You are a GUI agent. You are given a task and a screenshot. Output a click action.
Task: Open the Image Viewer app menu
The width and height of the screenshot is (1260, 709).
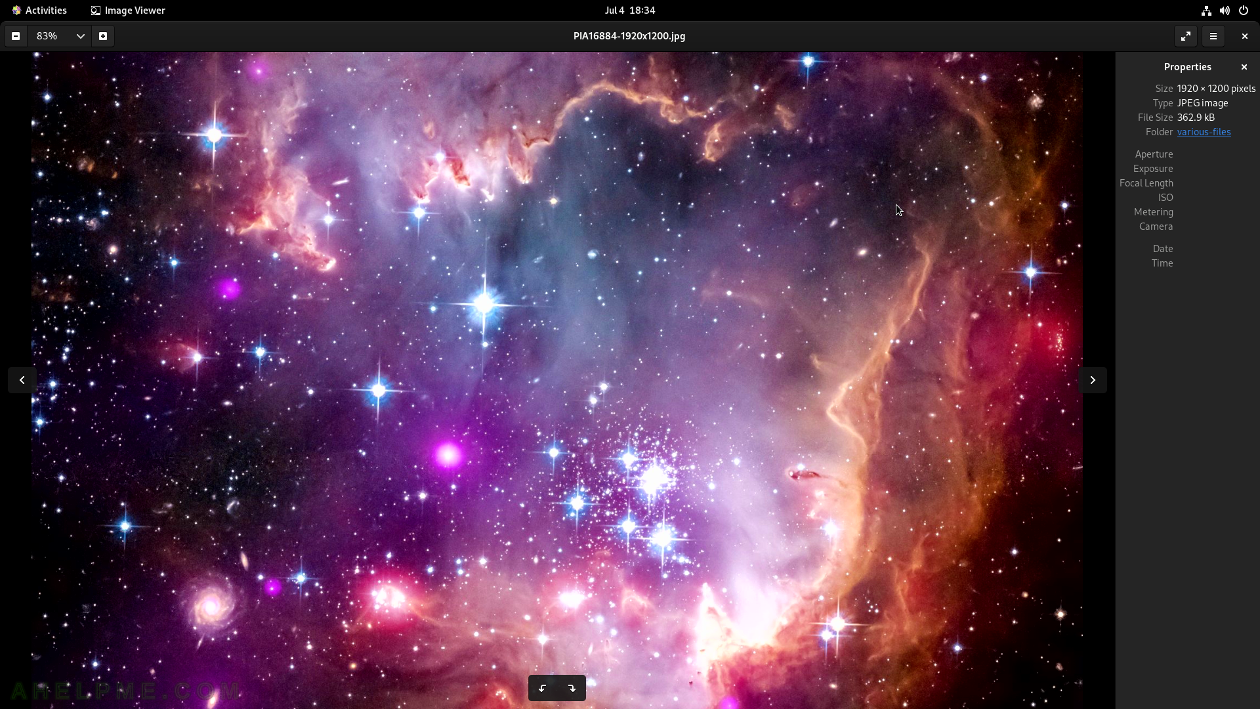[129, 11]
